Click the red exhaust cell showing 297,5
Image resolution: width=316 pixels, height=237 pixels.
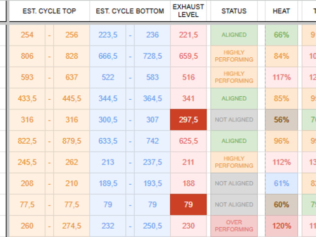189,120
